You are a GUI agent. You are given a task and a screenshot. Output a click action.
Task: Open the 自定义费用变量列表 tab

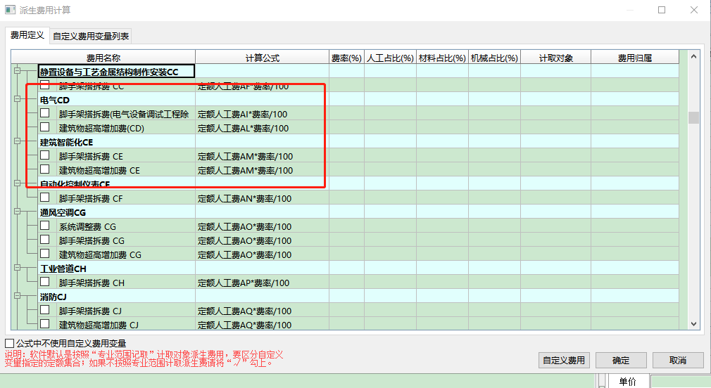click(x=91, y=37)
